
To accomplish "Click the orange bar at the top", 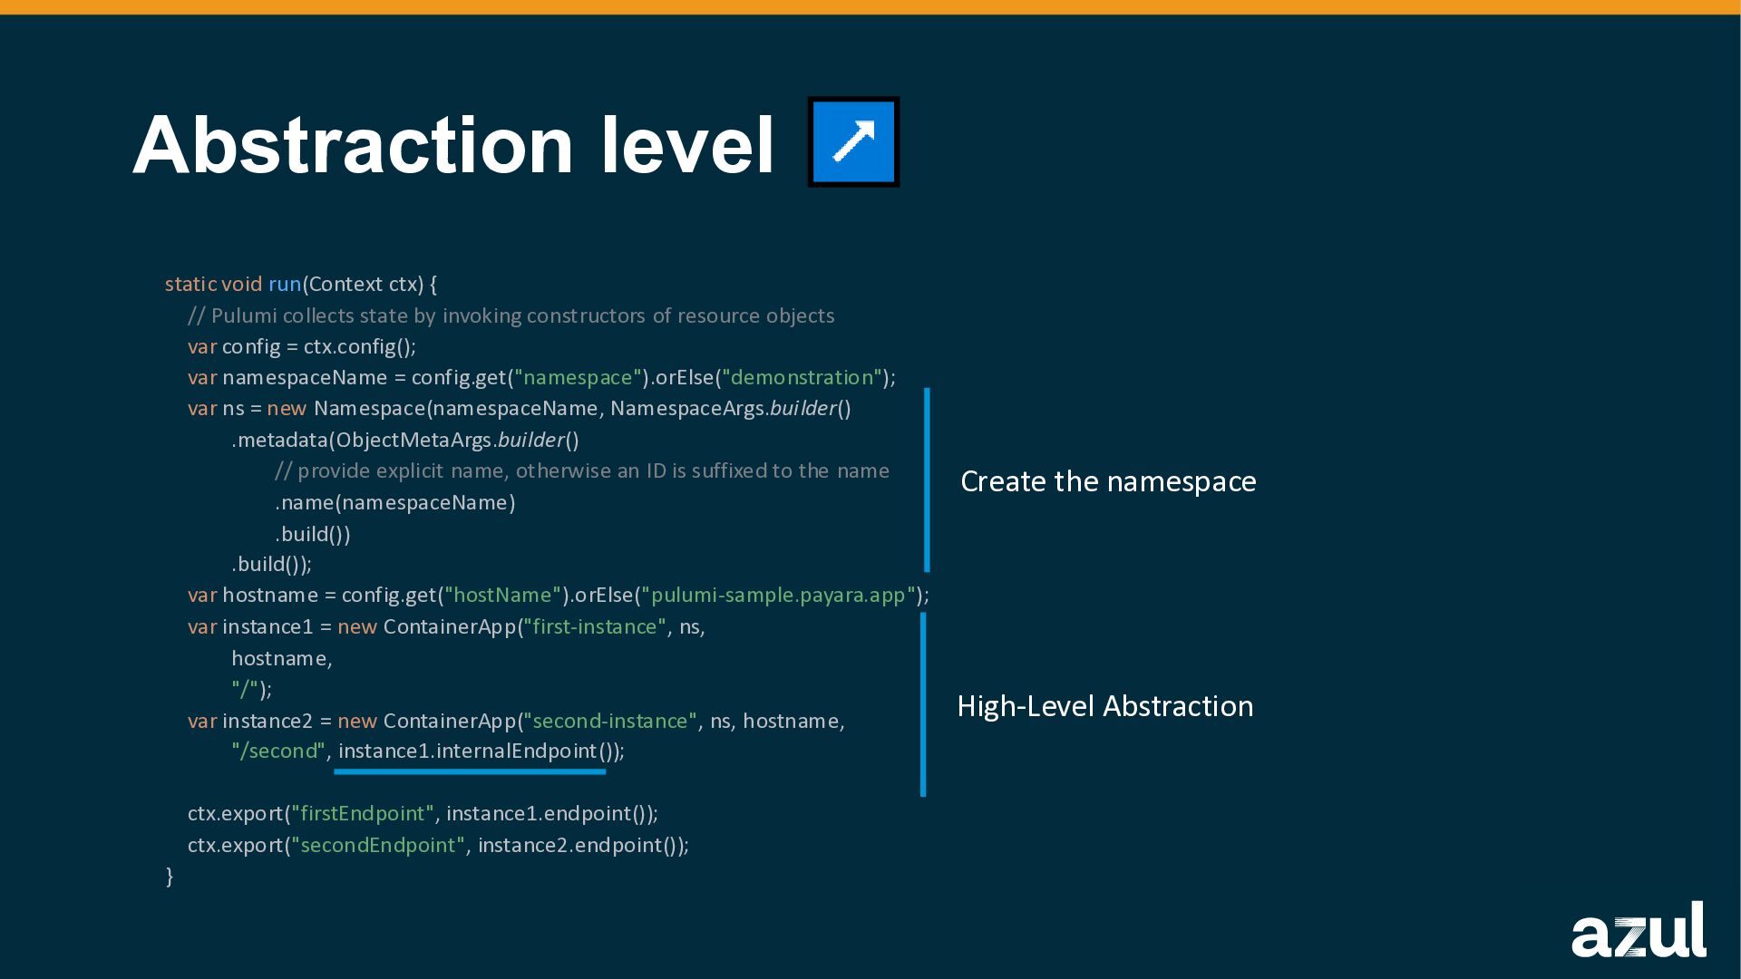I will (x=870, y=7).
